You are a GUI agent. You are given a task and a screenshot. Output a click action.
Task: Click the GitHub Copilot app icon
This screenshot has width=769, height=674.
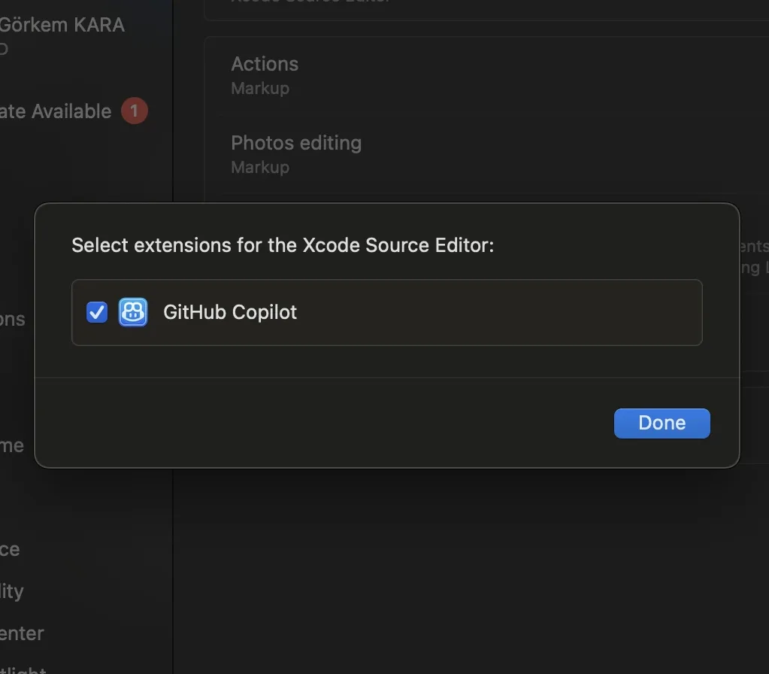click(133, 312)
